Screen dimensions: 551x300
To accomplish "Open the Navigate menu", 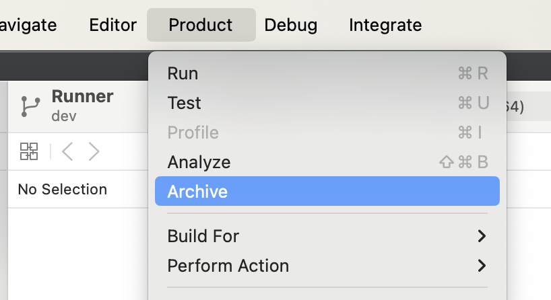I will pos(28,25).
